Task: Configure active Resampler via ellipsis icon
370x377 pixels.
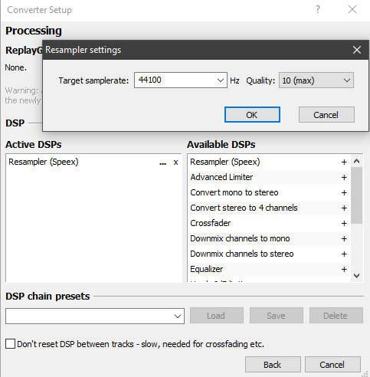Action: pos(162,163)
